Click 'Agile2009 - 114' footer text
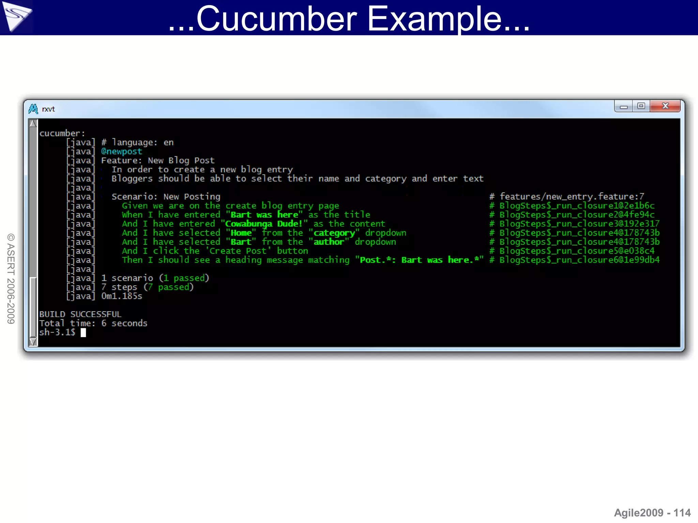Image resolution: width=698 pixels, height=523 pixels. [652, 513]
